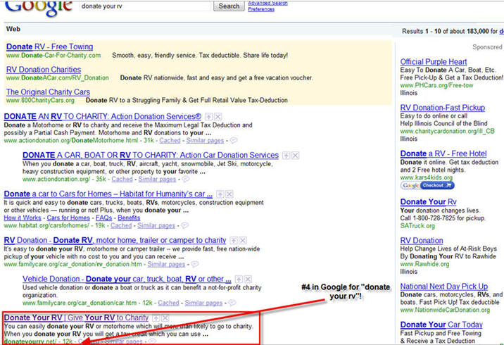
Task: Promote the 'DONATE A CAR, BOAT OR RV' result
Action: pos(286,156)
